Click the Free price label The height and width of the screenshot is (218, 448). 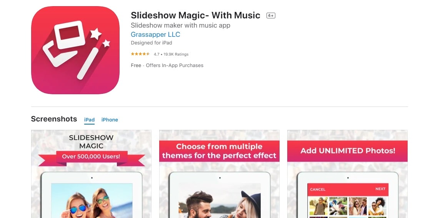[x=136, y=66]
